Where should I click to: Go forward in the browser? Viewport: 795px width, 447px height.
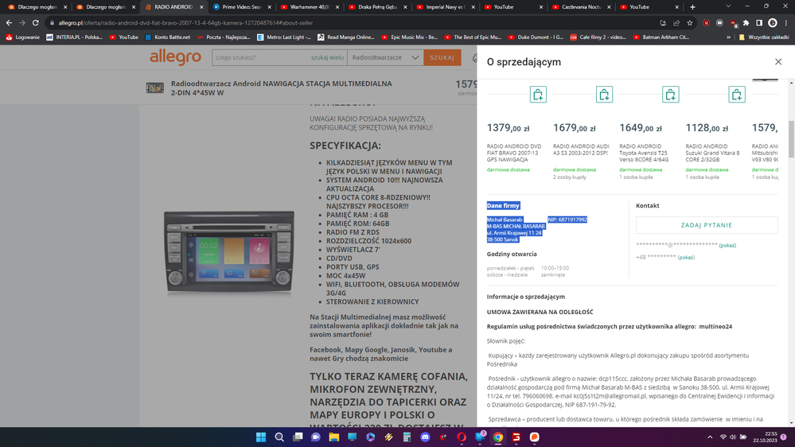point(21,23)
